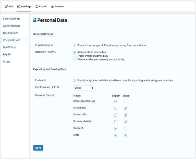Screen dimensions: 196x159
Task: Click the Settings gears icon
Action: point(18,6)
